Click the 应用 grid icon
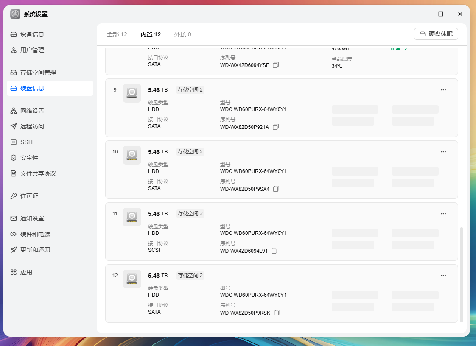 click(13, 272)
